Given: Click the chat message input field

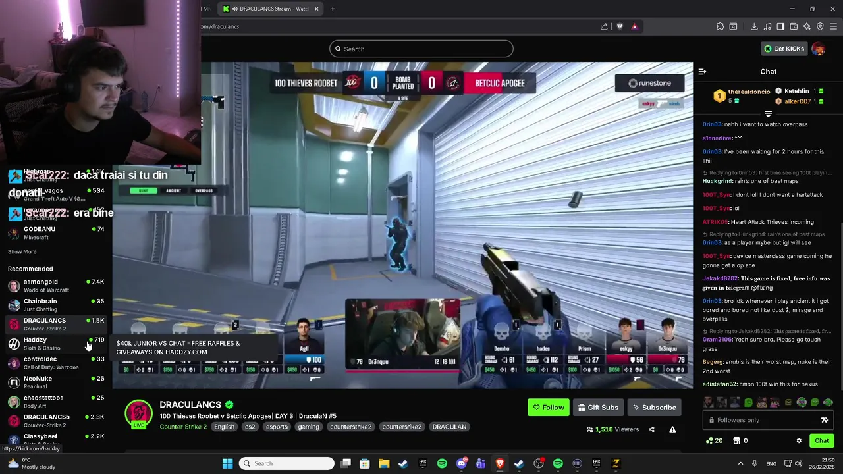Looking at the screenshot, I should tap(769, 420).
